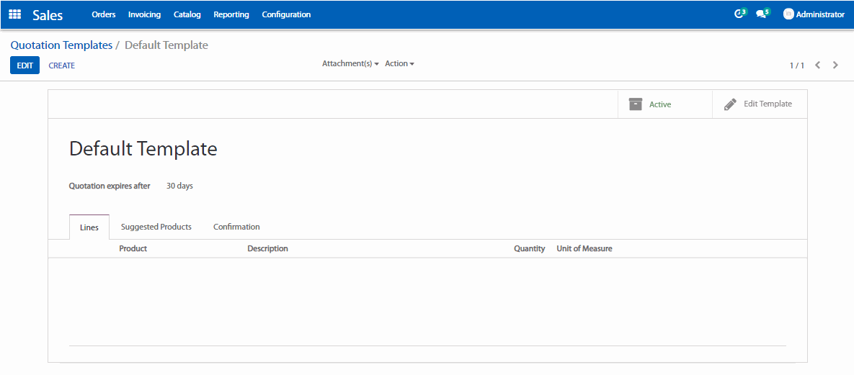Click the 1 / 1 pager counter
This screenshot has height=375, width=854.
point(796,65)
